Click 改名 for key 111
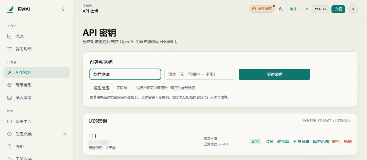This screenshot has width=367, height=160. (x=270, y=141)
